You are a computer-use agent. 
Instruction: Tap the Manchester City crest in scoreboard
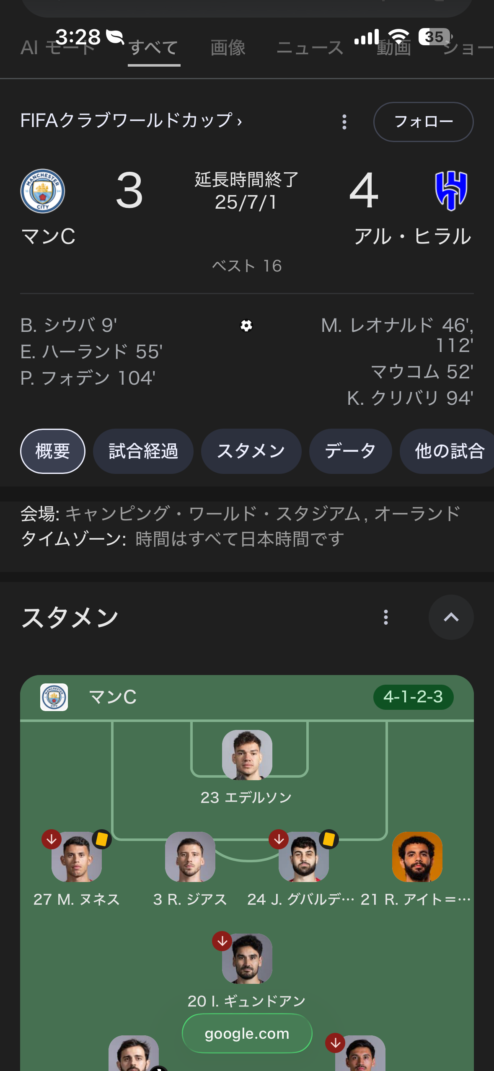pyautogui.click(x=43, y=191)
